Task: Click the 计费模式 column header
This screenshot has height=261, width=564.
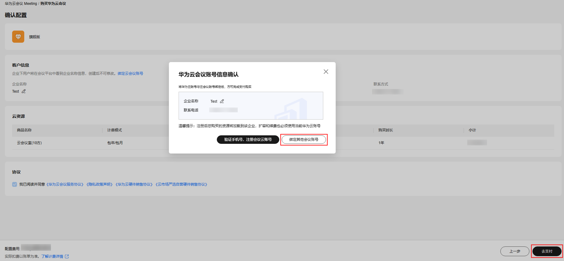Action: tap(115, 130)
